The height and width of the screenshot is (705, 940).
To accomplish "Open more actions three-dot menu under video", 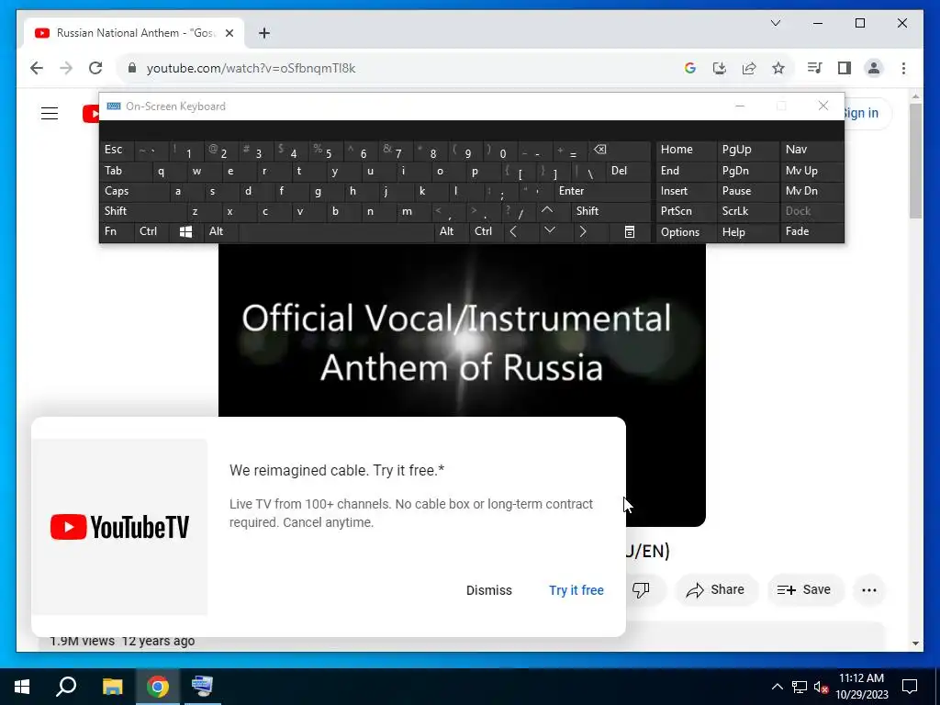I will (x=869, y=590).
